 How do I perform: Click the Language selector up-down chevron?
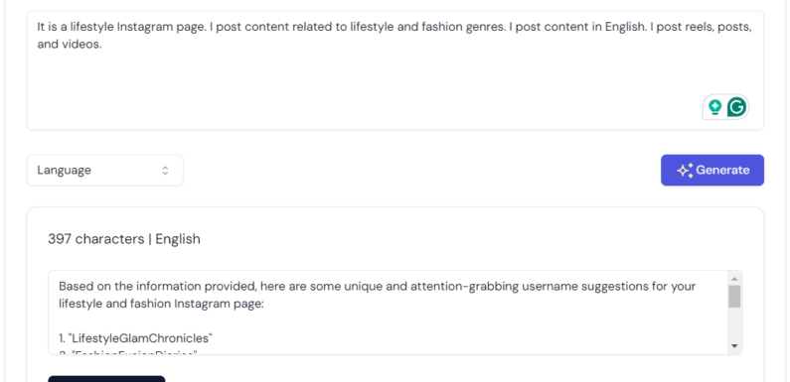(165, 170)
